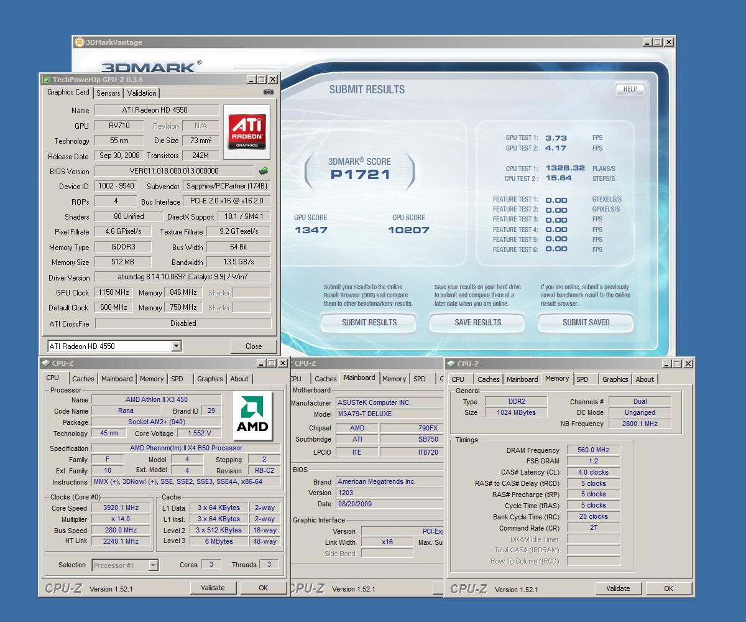
Task: Open Mainboard tab in left CPU-Z window
Action: click(x=117, y=379)
